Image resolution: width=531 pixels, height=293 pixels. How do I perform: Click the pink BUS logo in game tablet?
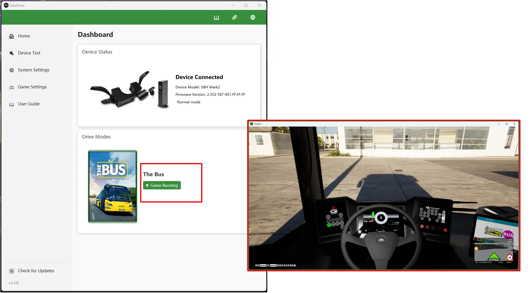coord(508,234)
